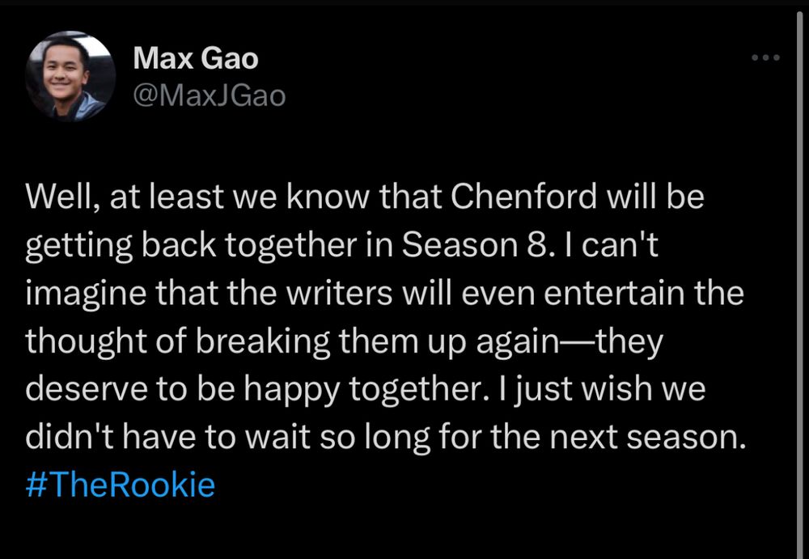Image resolution: width=809 pixels, height=559 pixels.
Task: Click the tweet text to open it
Action: point(385,341)
